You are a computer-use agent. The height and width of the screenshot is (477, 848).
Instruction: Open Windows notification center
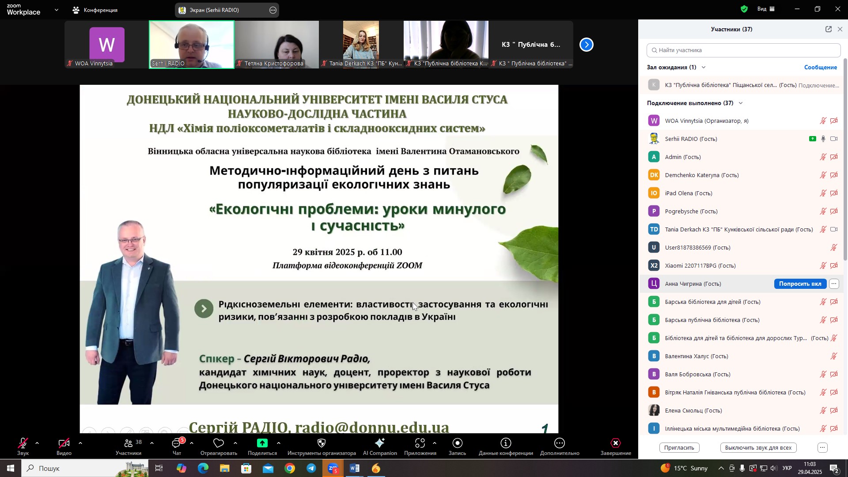(834, 469)
